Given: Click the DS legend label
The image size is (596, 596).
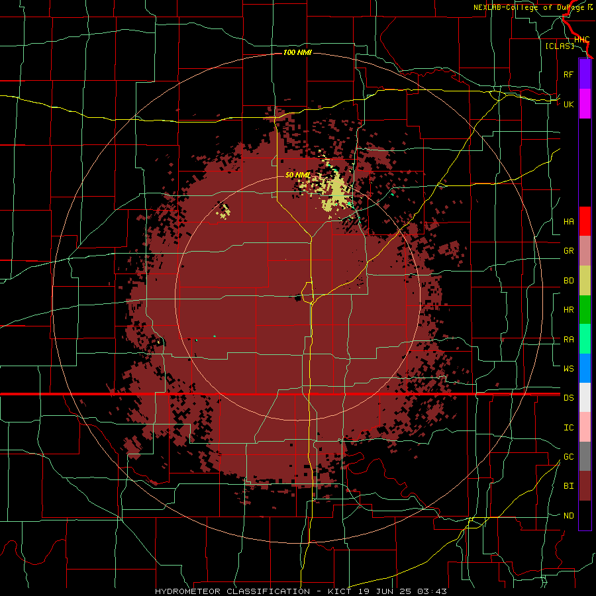Looking at the screenshot, I should coord(569,397).
